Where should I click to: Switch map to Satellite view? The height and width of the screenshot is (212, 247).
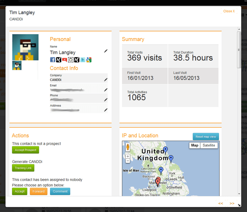click(209, 145)
